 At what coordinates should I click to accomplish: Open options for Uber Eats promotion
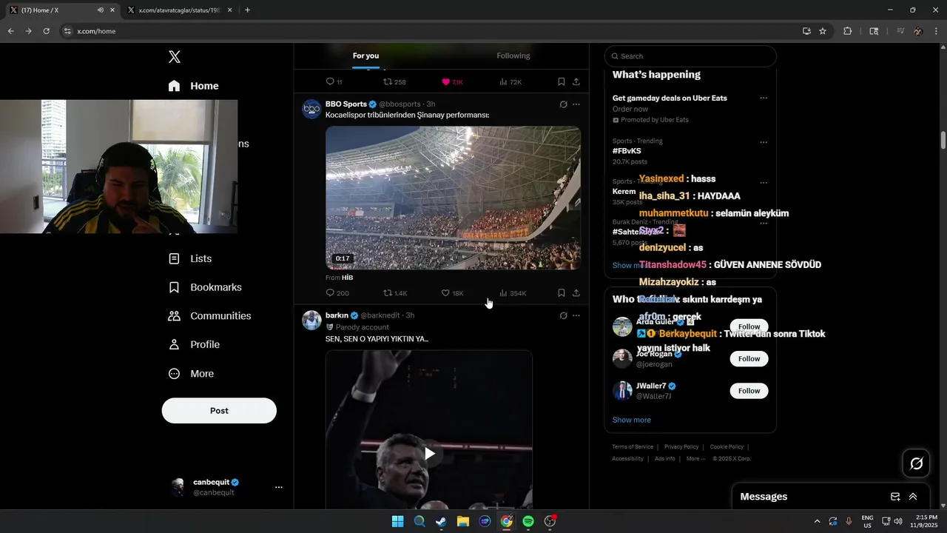764,98
